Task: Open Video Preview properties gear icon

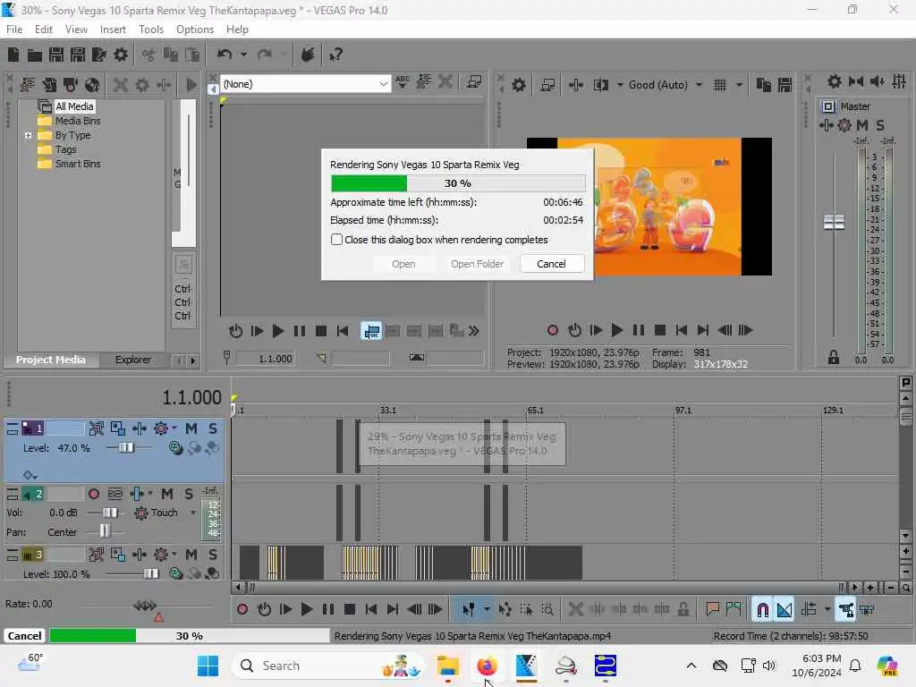Action: 519,85
